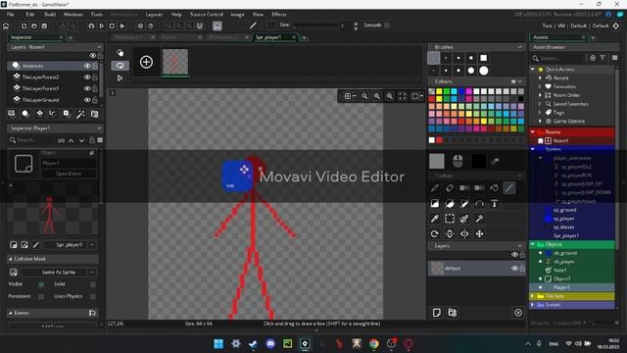Click the black right-mouse colour swatch
This screenshot has height=353, width=627.
pyautogui.click(x=479, y=161)
